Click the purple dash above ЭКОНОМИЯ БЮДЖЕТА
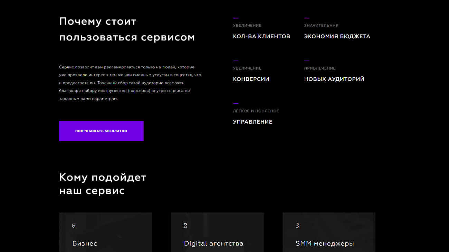 pyautogui.click(x=306, y=17)
